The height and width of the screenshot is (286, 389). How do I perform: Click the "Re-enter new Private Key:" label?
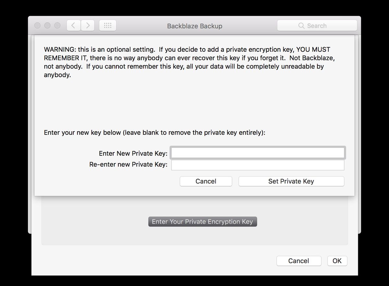tap(128, 164)
